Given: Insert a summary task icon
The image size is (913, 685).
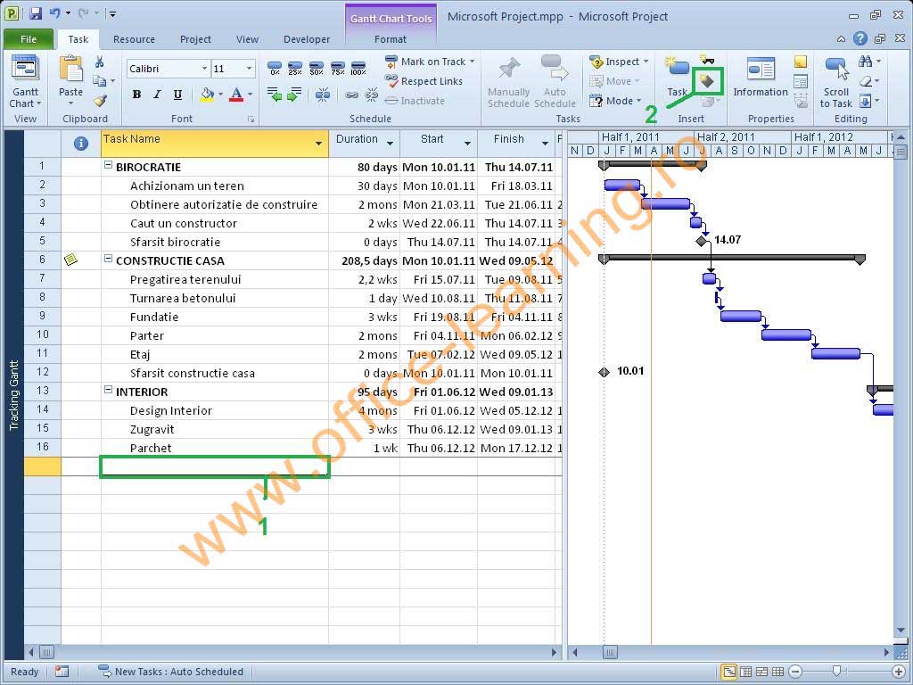Looking at the screenshot, I should tap(705, 60).
